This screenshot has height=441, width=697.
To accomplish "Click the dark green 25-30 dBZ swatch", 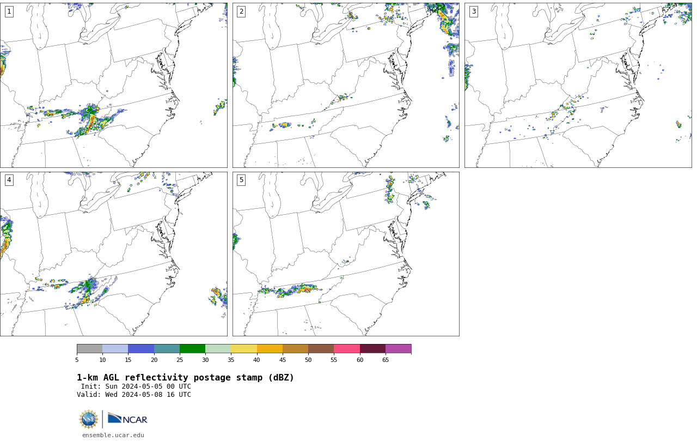I will [x=192, y=349].
